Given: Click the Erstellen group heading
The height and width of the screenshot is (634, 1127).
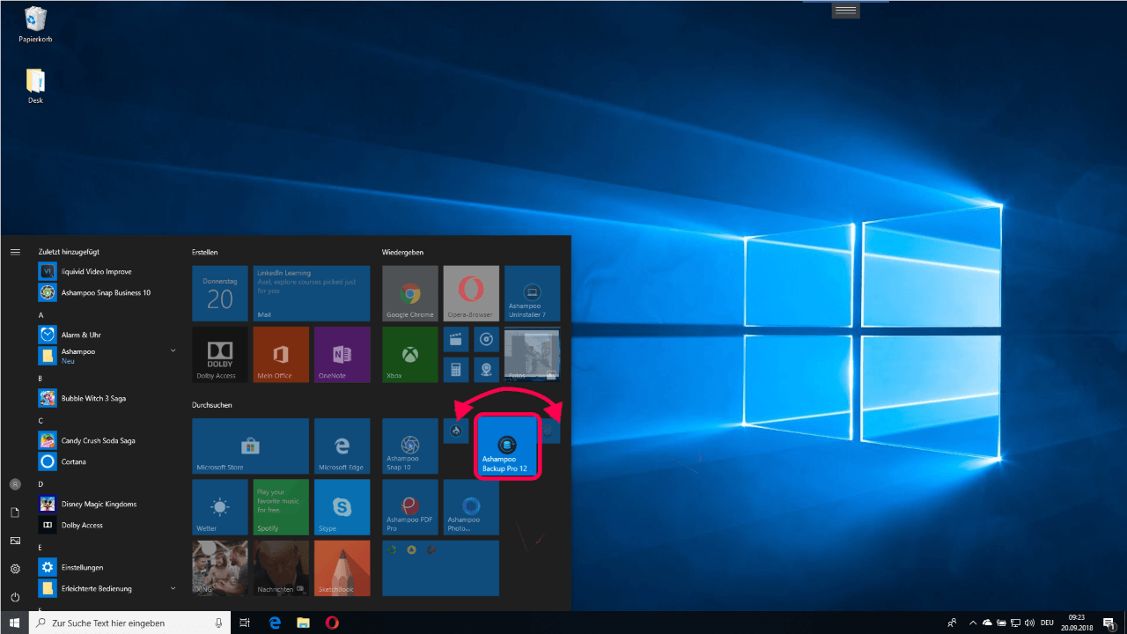Looking at the screenshot, I should [x=204, y=252].
